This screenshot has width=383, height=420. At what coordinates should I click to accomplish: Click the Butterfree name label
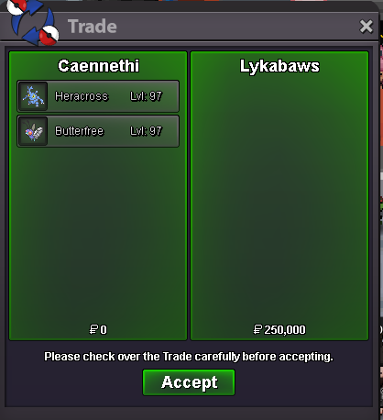[x=80, y=131]
